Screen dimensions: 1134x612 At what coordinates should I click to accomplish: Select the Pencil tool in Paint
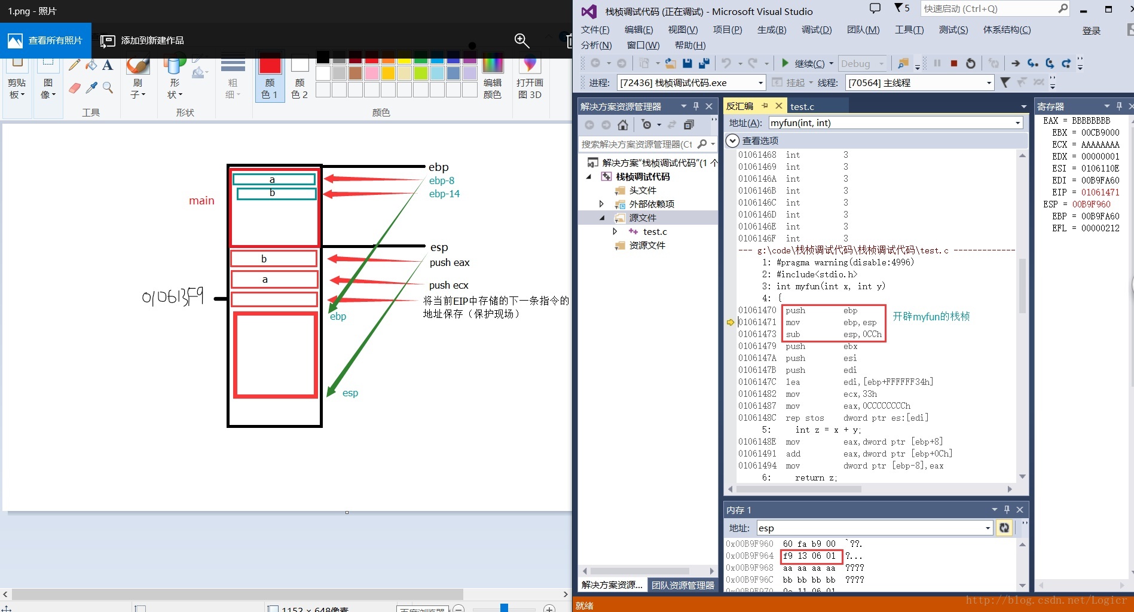(75, 65)
